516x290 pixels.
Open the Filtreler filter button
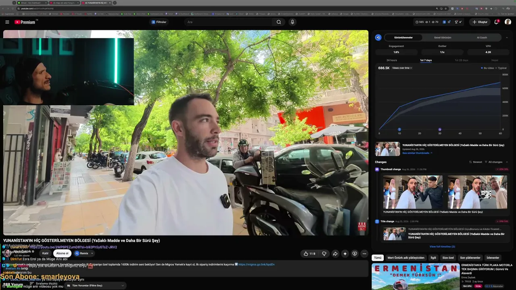(x=159, y=22)
